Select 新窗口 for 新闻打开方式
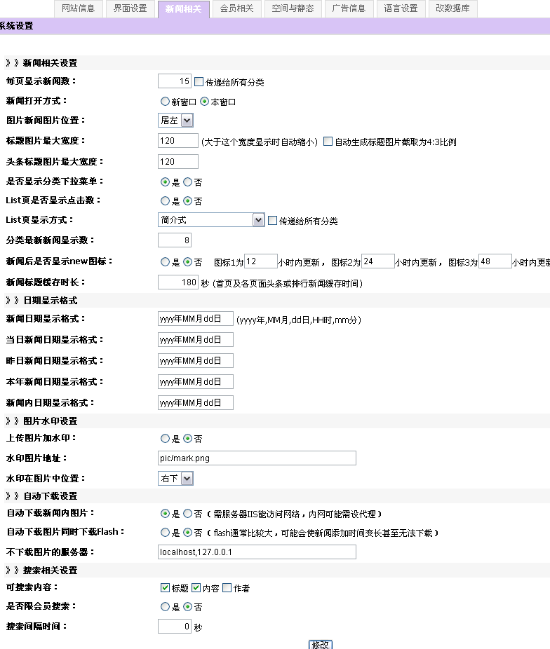Viewport: 550px width, 649px height. [166, 102]
